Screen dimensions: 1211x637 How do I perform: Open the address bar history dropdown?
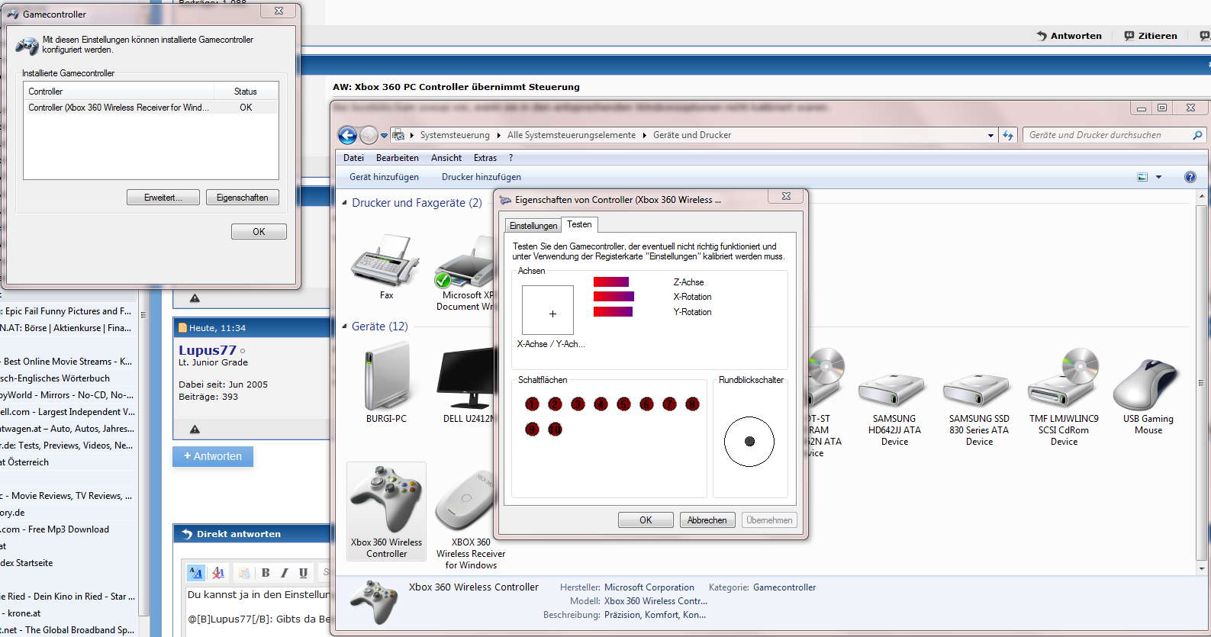pos(990,135)
